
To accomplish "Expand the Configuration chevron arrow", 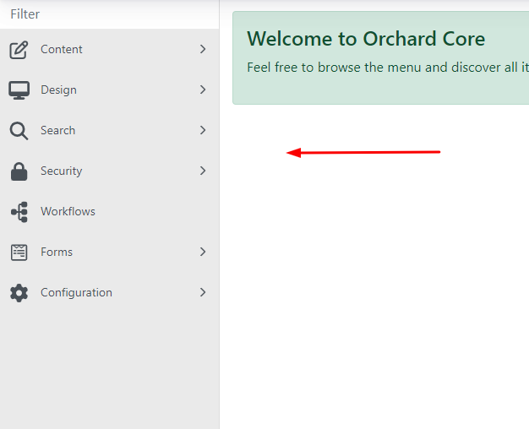I will point(203,293).
